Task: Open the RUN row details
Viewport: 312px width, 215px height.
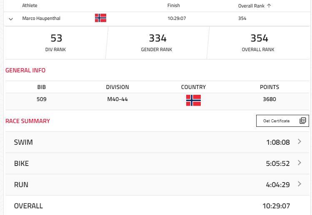Action: click(x=157, y=185)
